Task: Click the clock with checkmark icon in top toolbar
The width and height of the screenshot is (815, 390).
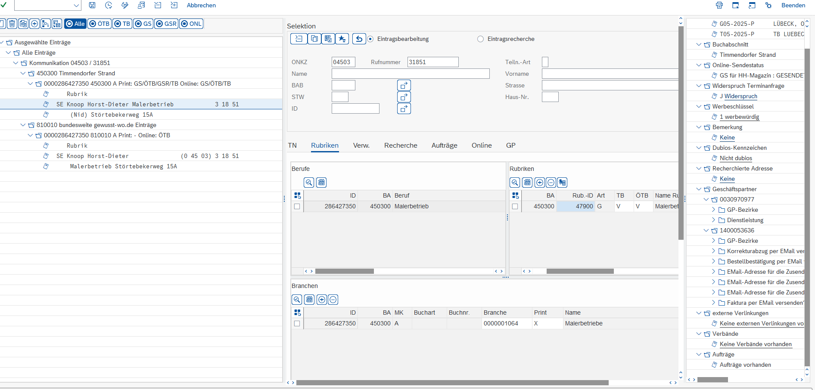Action: click(x=109, y=5)
